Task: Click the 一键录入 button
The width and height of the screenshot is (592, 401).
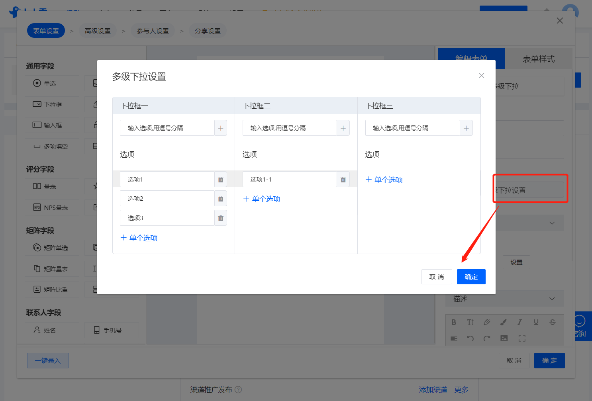Action: click(48, 360)
